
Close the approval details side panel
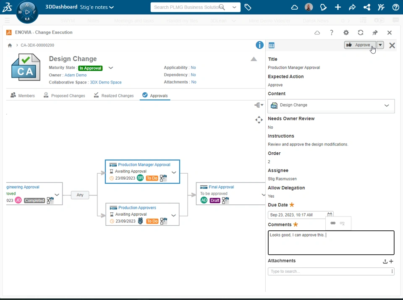coord(392,45)
